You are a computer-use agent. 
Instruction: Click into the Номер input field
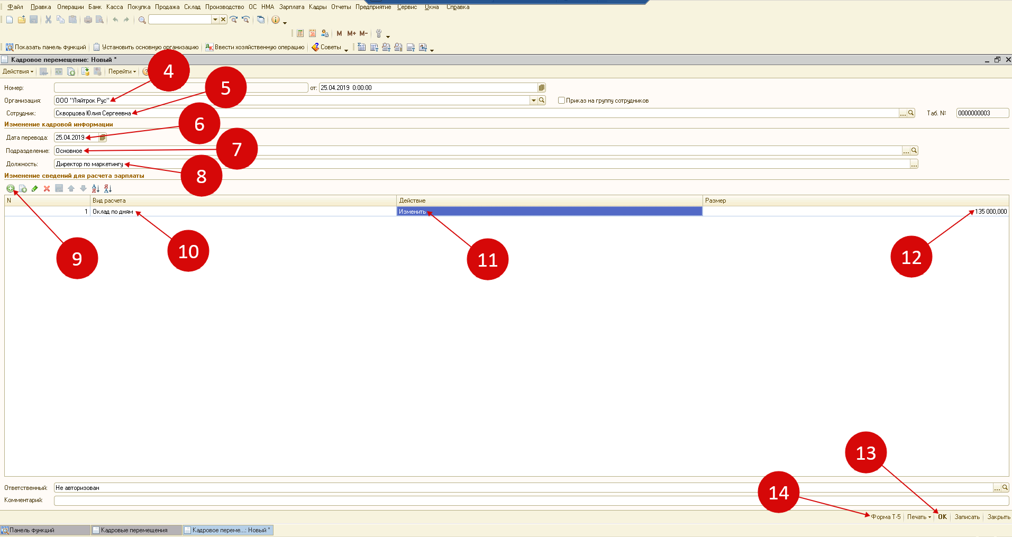[181, 88]
